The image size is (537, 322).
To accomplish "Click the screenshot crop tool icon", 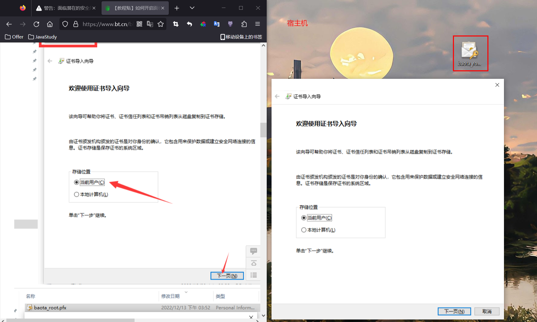I will point(176,24).
